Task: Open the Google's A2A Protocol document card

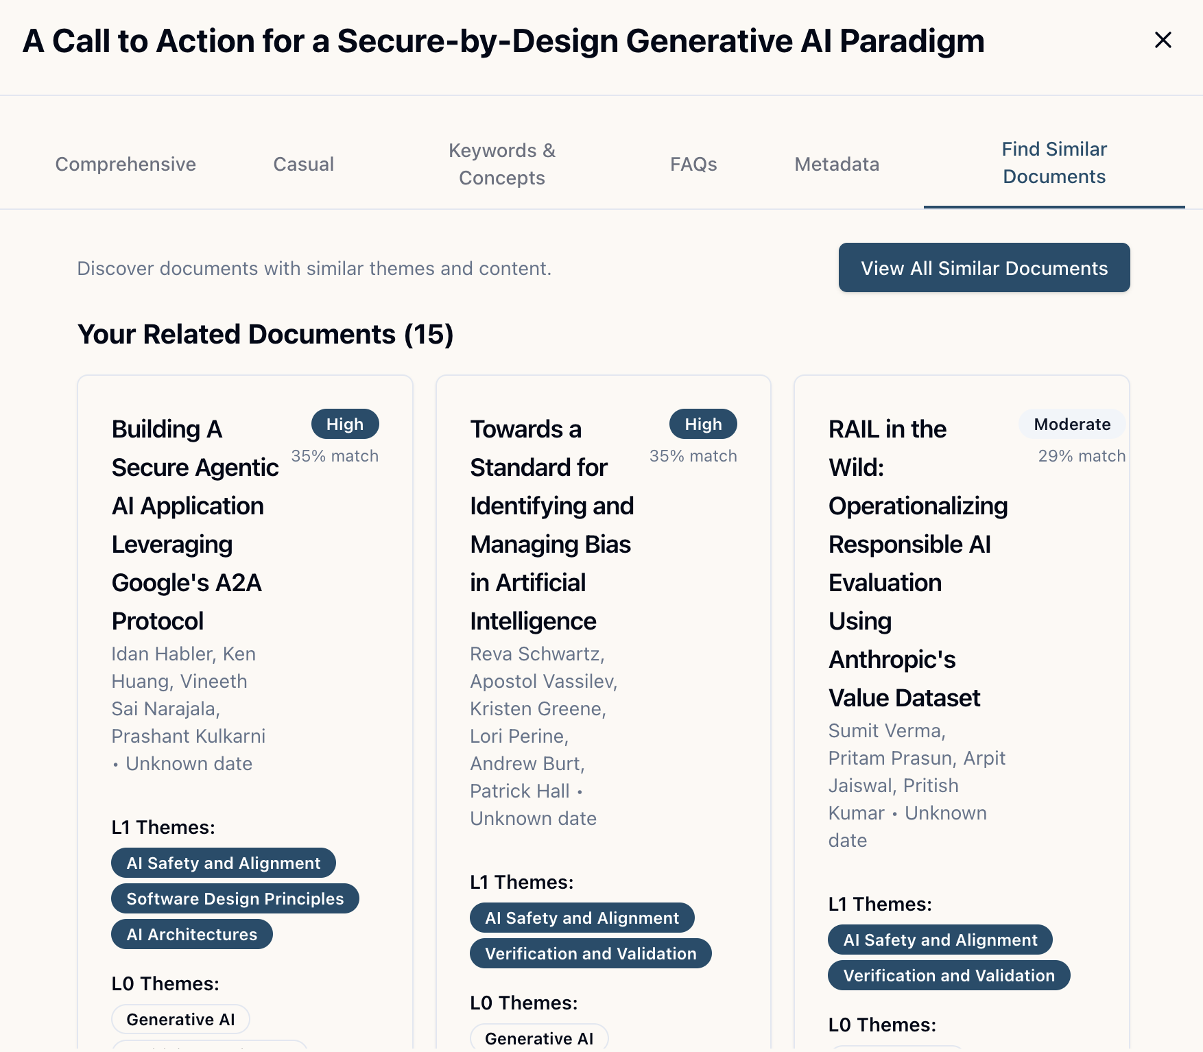Action: 195,525
